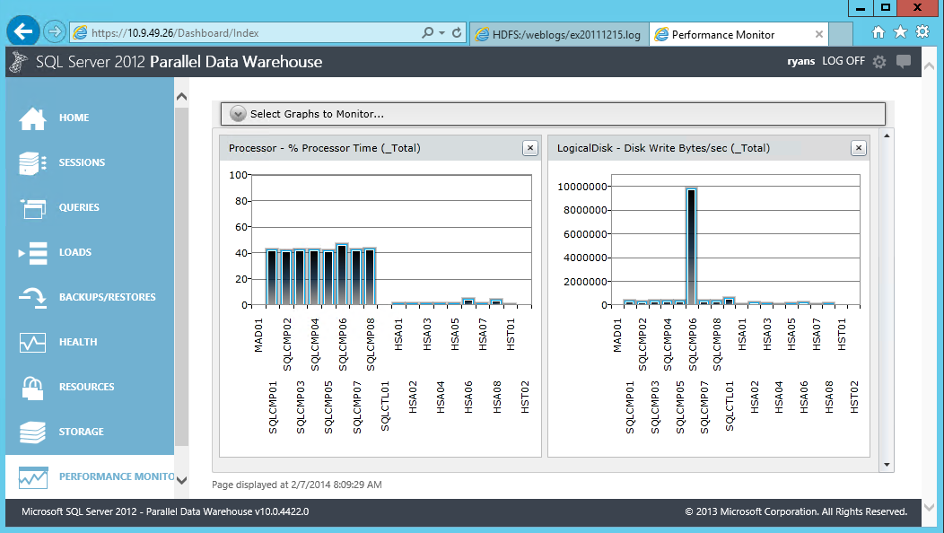
Task: Go to RESOURCES in the sidebar
Action: point(86,388)
